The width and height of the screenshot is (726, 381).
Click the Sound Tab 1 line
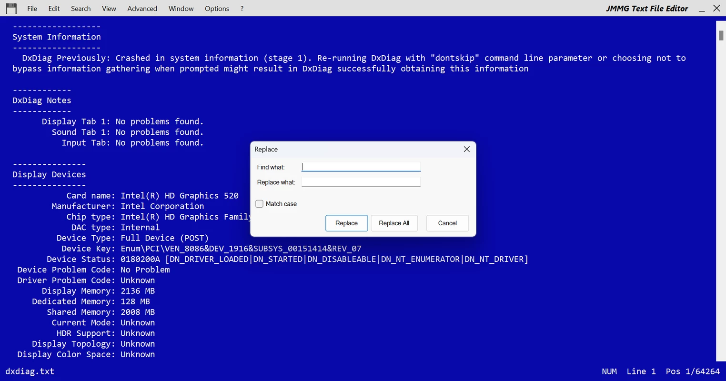(x=128, y=132)
